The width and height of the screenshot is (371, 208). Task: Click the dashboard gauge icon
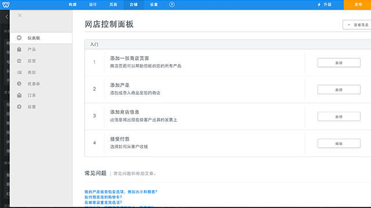tap(19, 38)
